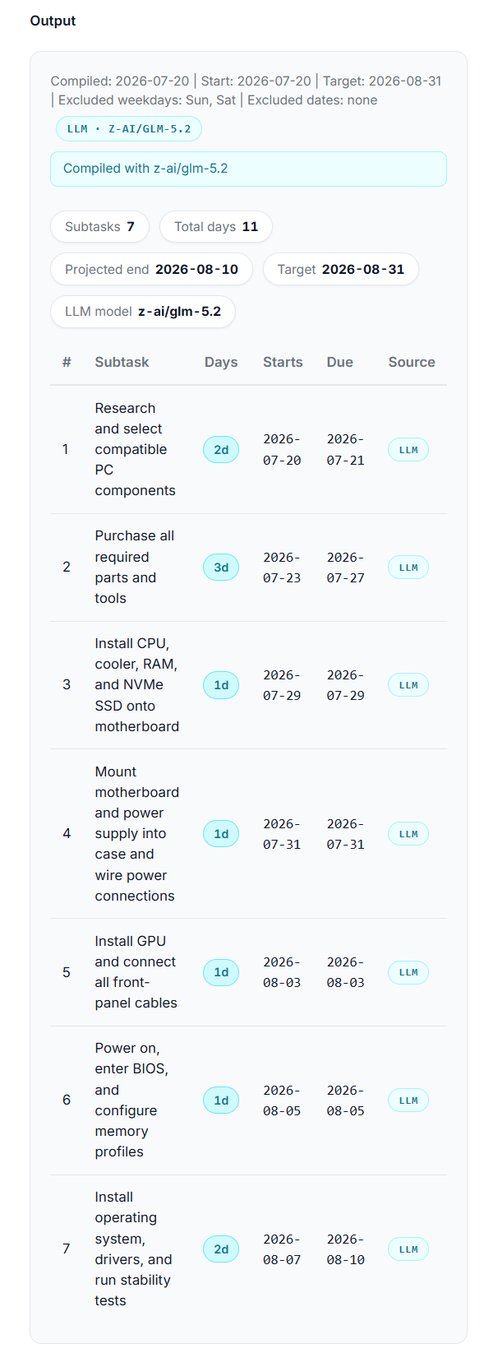498x1353 pixels.
Task: Click the Source column header
Action: pos(412,362)
